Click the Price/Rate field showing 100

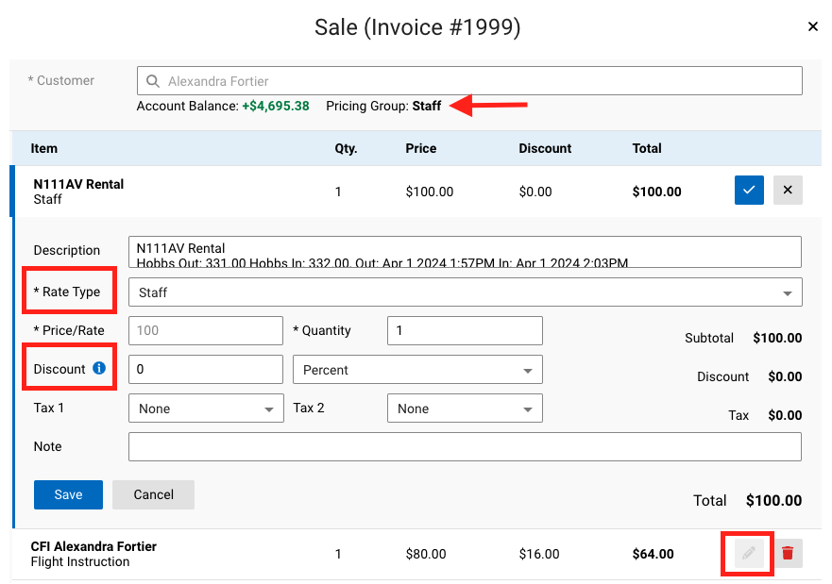click(206, 331)
